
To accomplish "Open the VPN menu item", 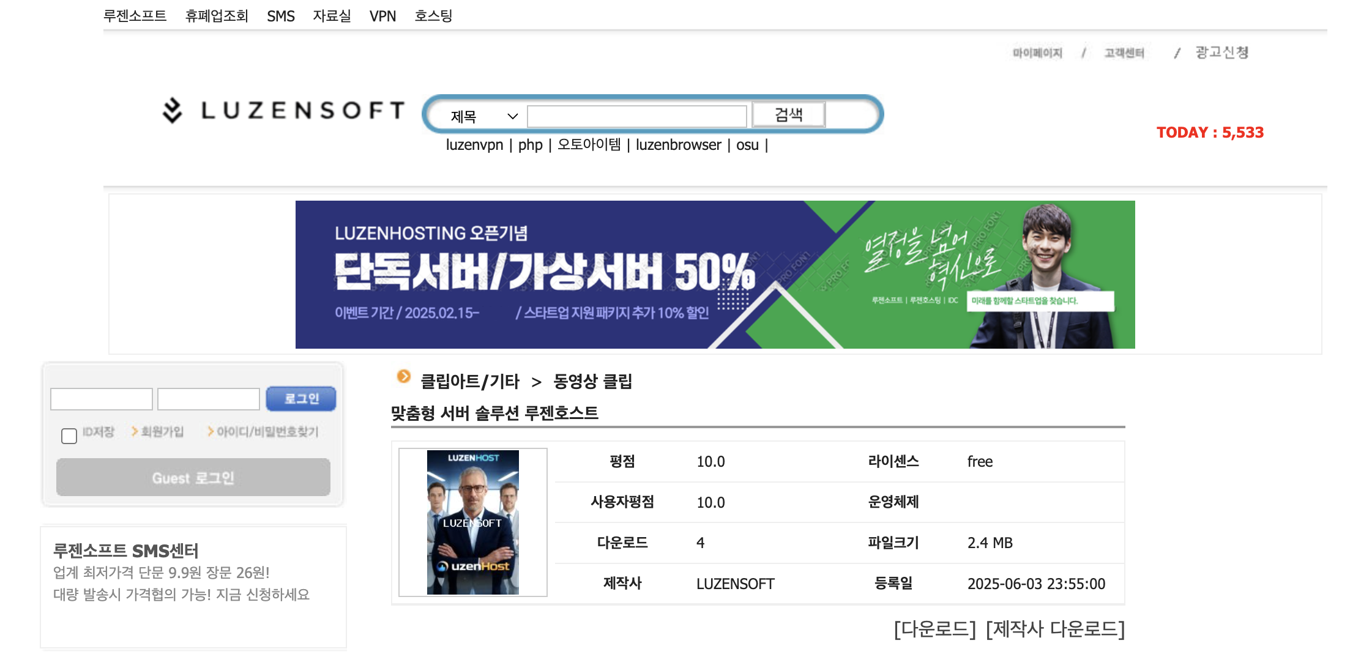I will click(x=382, y=16).
